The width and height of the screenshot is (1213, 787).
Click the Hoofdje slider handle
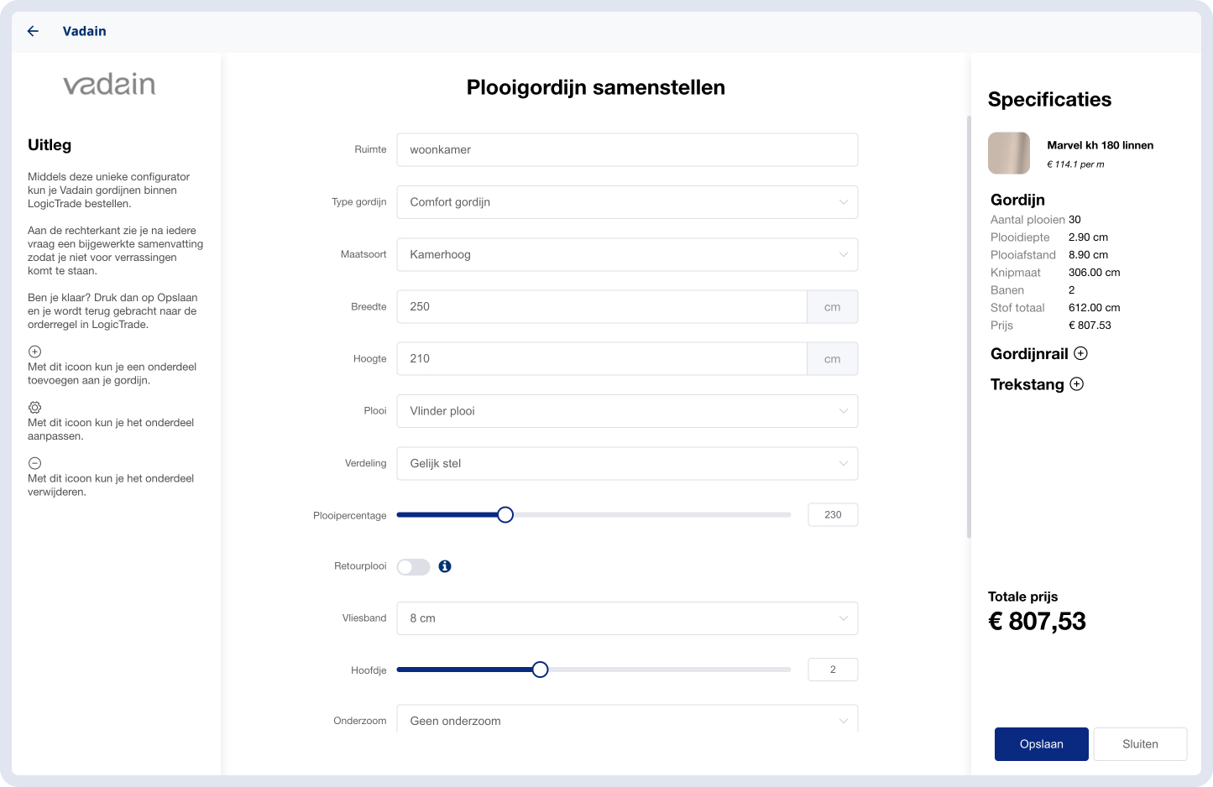click(x=541, y=670)
